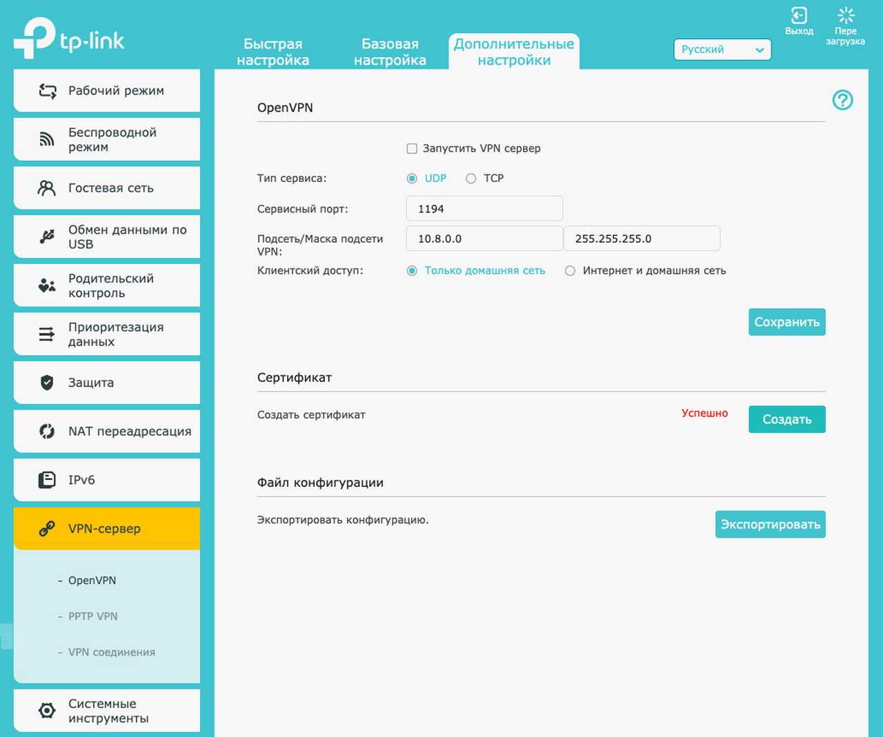This screenshot has height=737, width=883.
Task: Click the help question mark icon
Action: coord(842,101)
